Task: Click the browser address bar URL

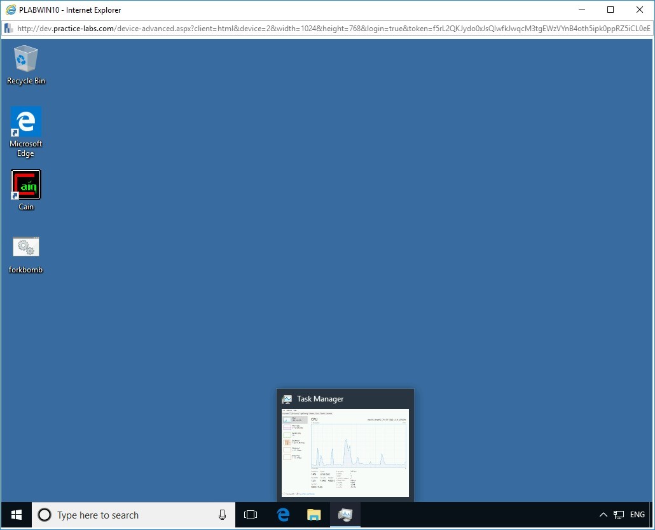Action: 254,28
